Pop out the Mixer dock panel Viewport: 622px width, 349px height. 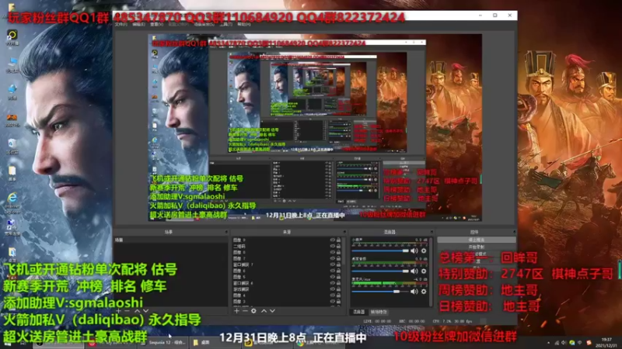[432, 232]
